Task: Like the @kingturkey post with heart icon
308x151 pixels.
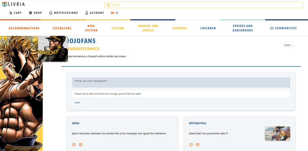Action: (x=191, y=145)
